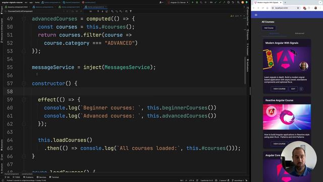Click the browser address bar localhost:4200
This screenshot has height=182, width=323.
point(285,8)
